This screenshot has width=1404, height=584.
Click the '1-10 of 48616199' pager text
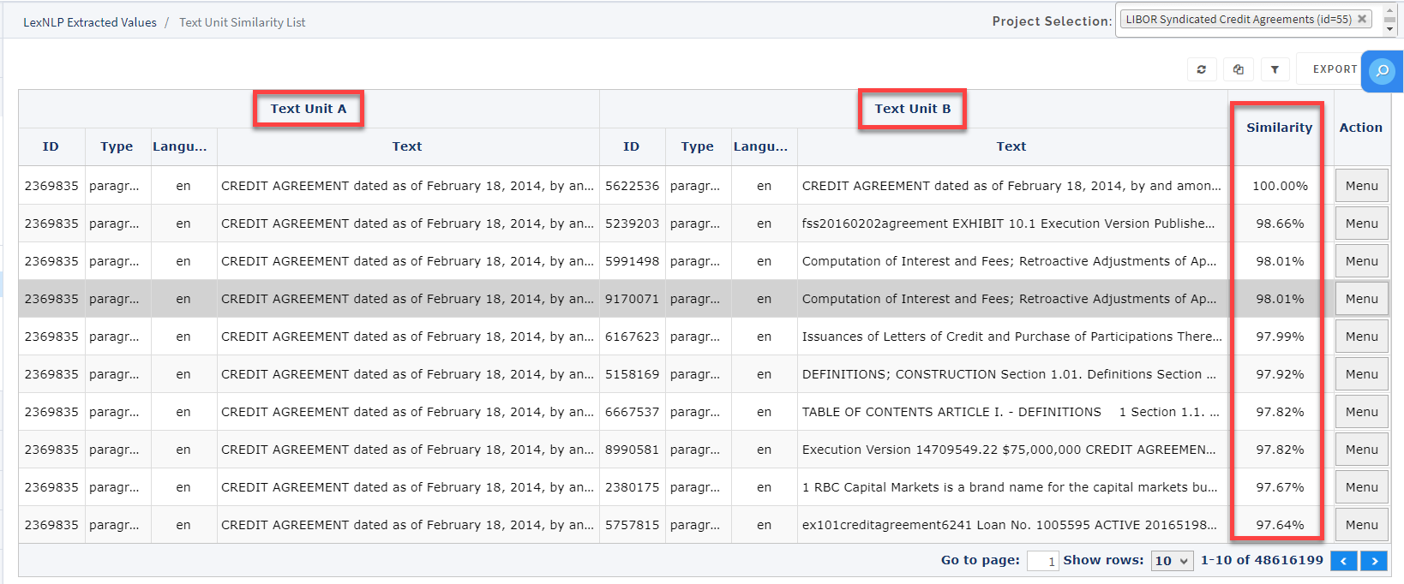click(x=1262, y=560)
